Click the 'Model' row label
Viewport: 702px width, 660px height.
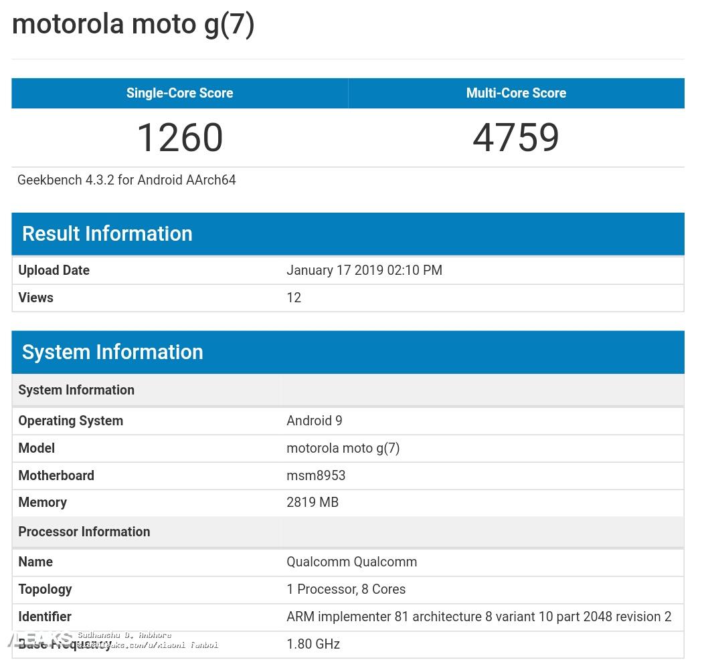(36, 448)
